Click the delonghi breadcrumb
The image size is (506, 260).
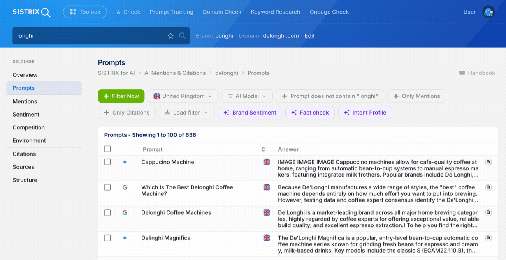[x=227, y=73]
